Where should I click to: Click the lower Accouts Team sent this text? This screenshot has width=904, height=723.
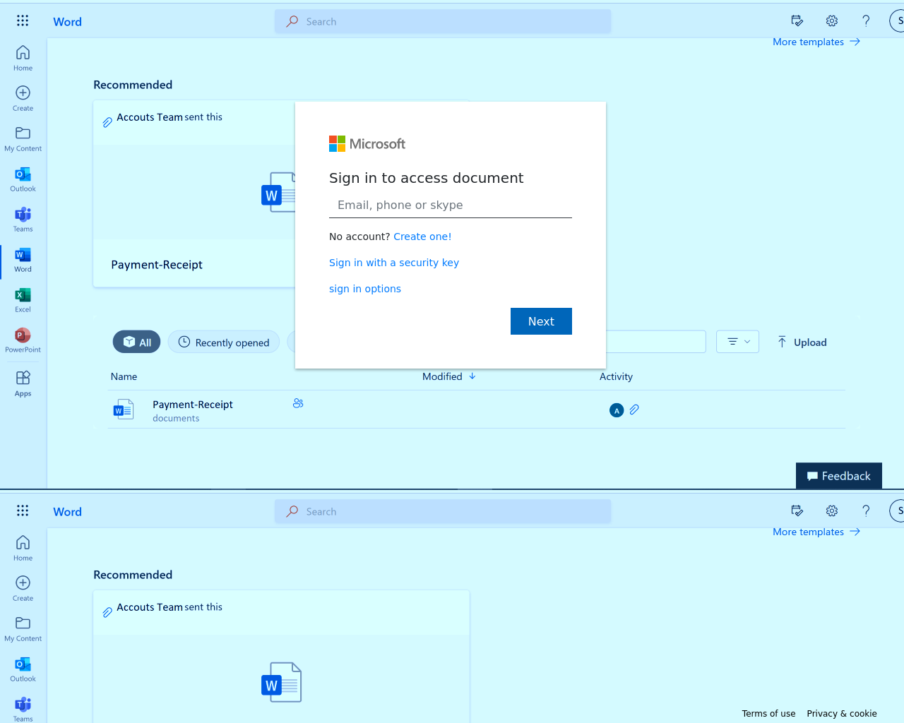pos(169,607)
